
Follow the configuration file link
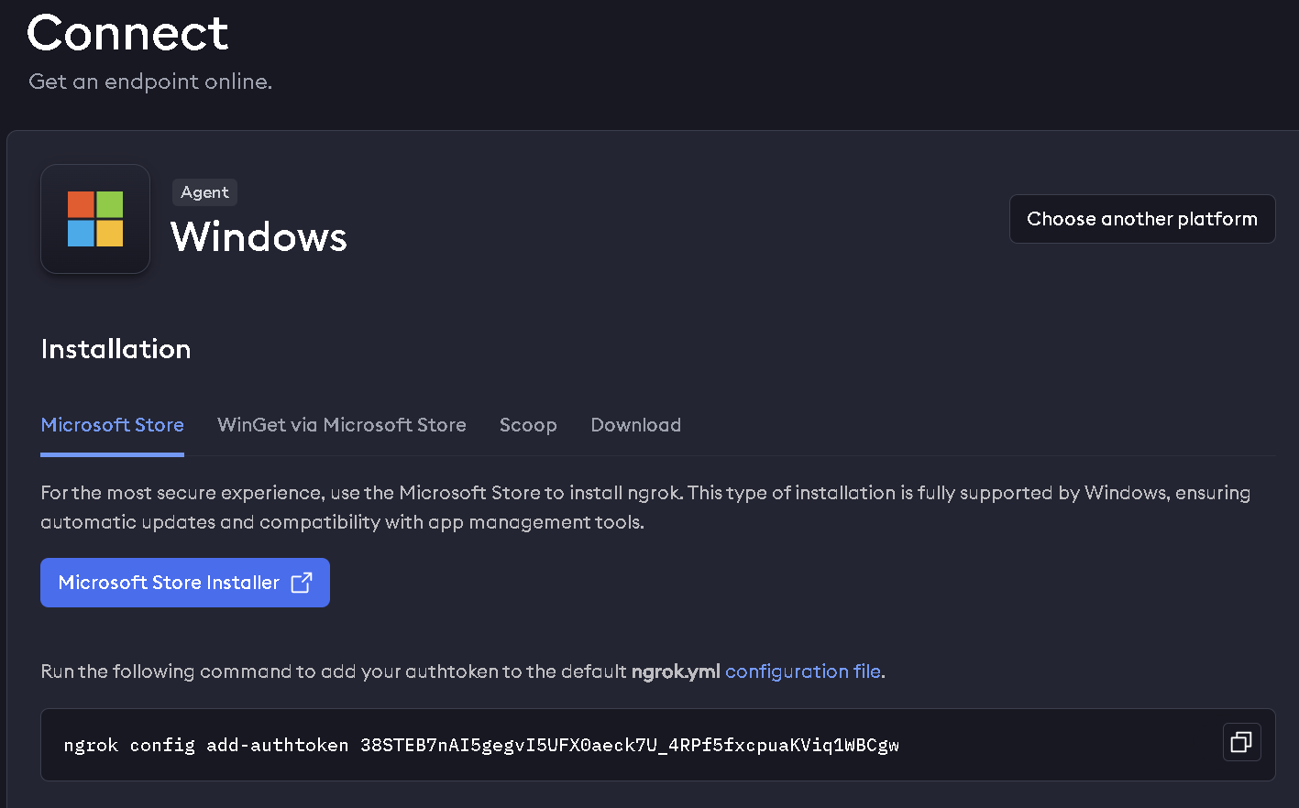coord(803,672)
